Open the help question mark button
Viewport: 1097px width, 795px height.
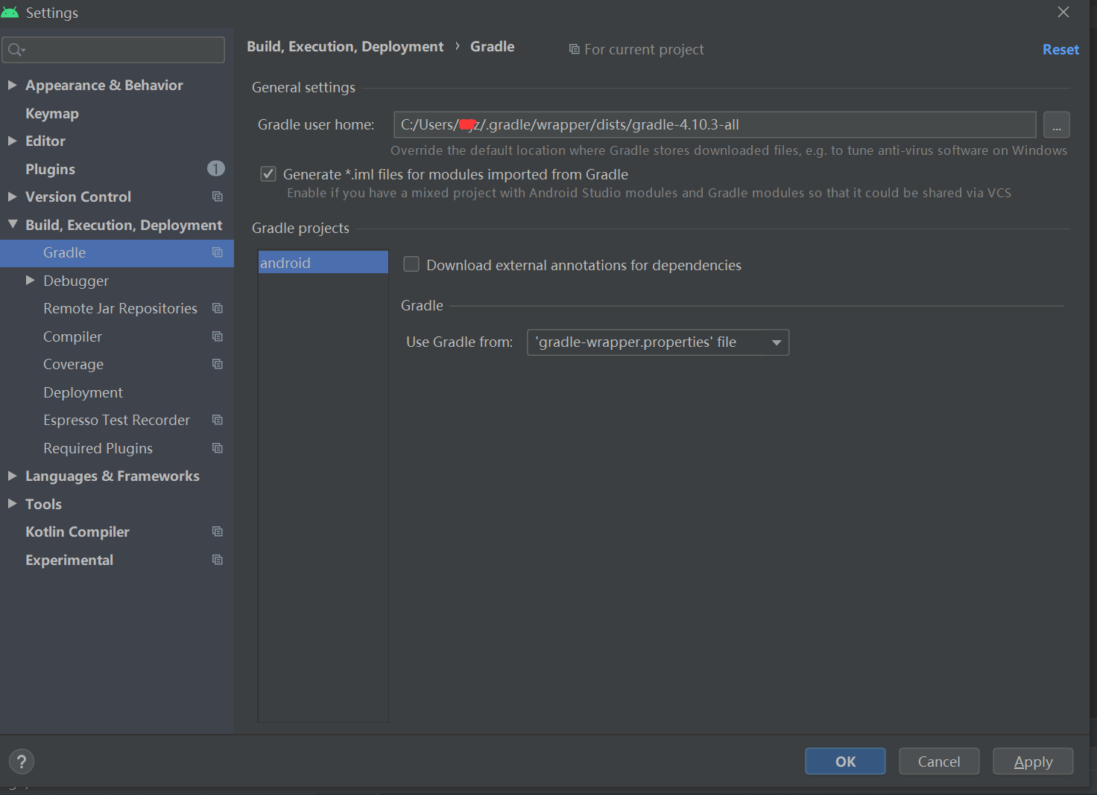click(x=22, y=762)
